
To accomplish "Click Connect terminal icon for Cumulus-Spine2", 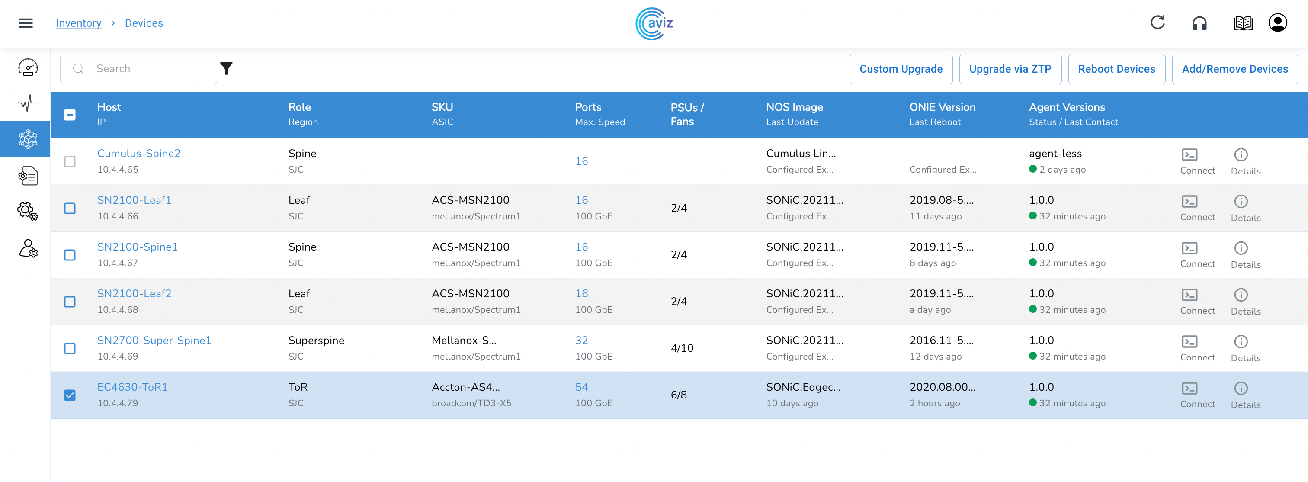I will (1189, 155).
